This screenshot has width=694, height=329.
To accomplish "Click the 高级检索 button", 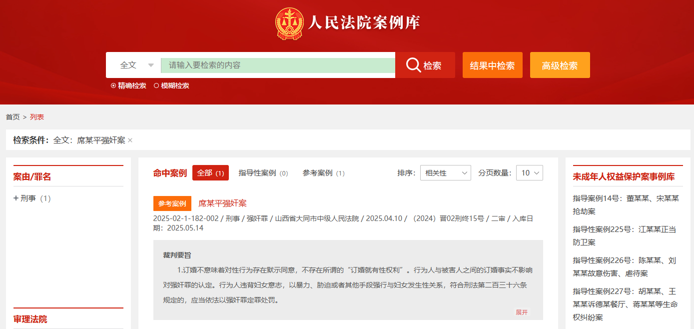I will [560, 65].
